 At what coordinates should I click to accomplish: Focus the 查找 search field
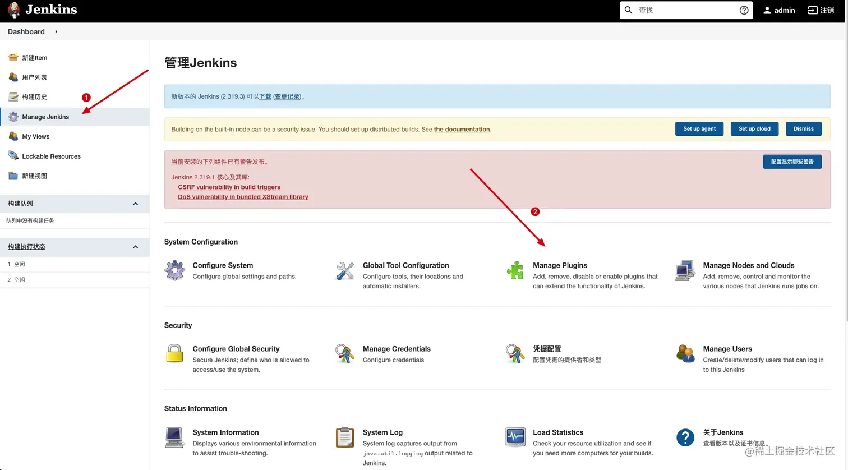click(686, 10)
